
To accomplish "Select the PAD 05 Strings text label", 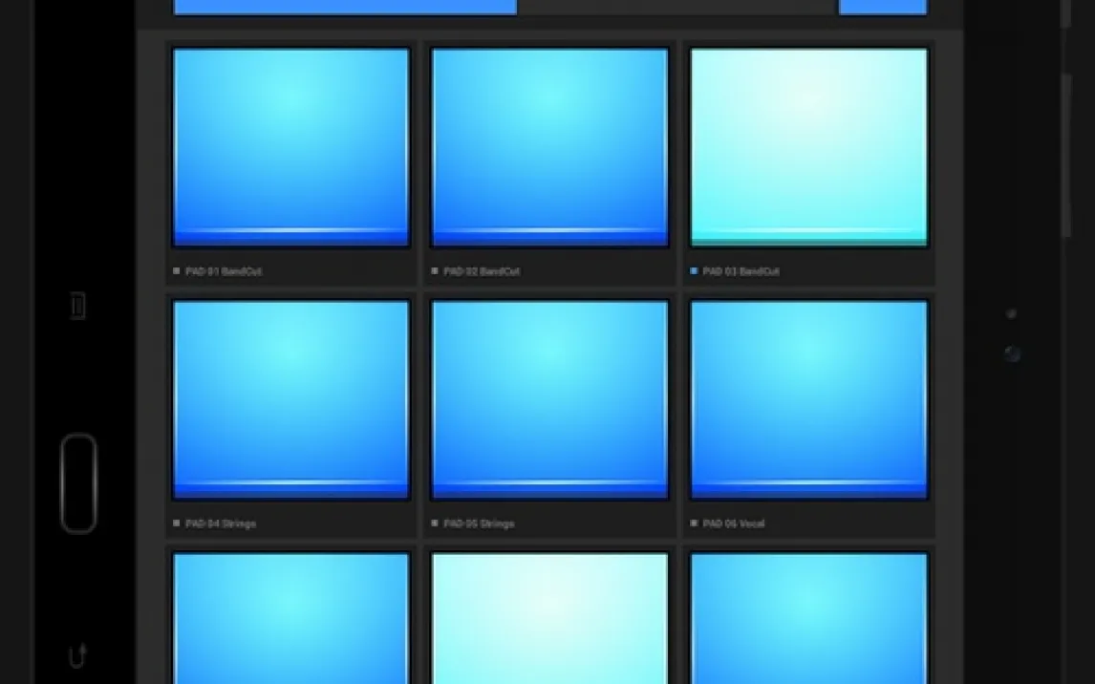I will tap(479, 524).
